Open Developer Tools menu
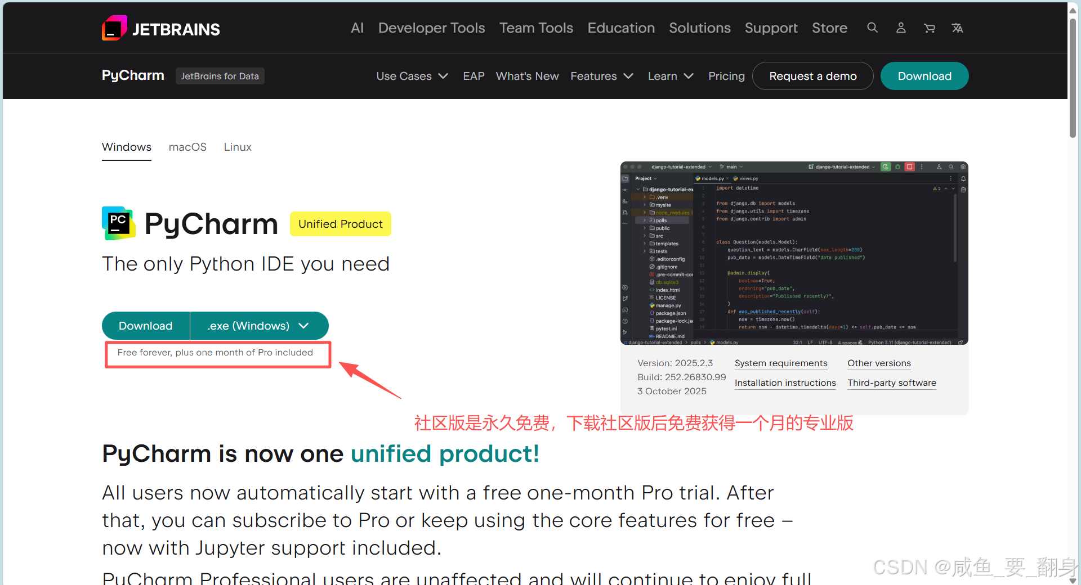 tap(431, 28)
